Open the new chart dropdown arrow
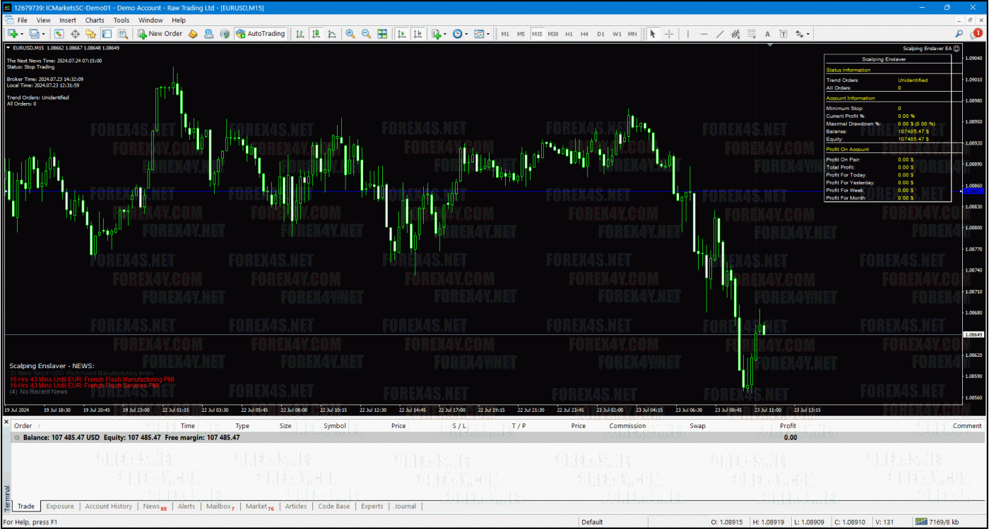The height and width of the screenshot is (529, 989). [22, 34]
